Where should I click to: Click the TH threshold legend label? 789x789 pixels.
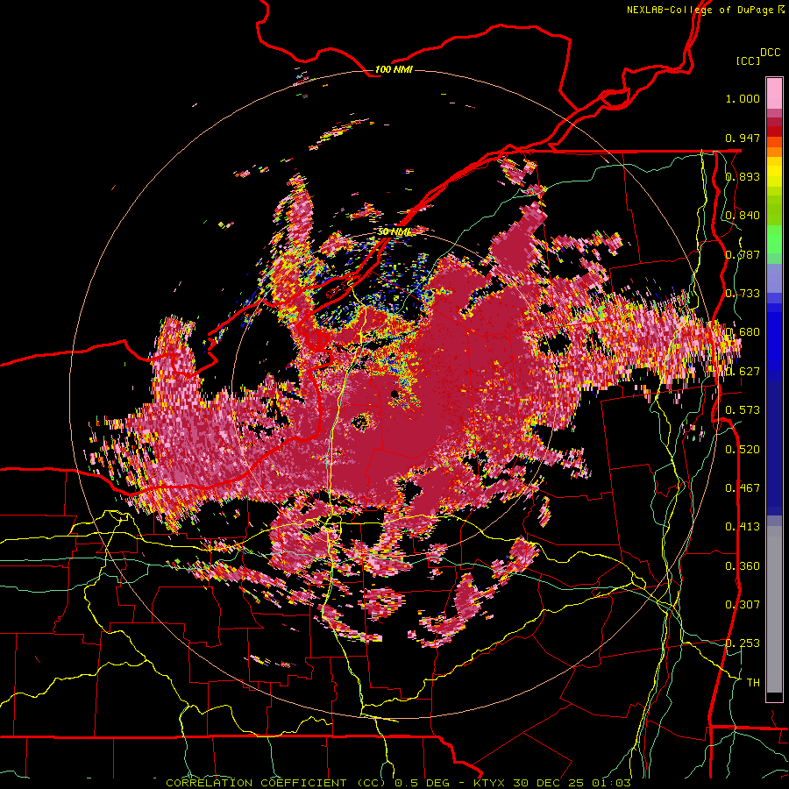tap(753, 683)
